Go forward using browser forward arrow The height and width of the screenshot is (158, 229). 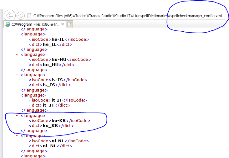point(21,15)
